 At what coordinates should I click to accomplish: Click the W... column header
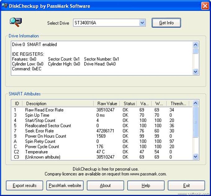[x=159, y=103]
